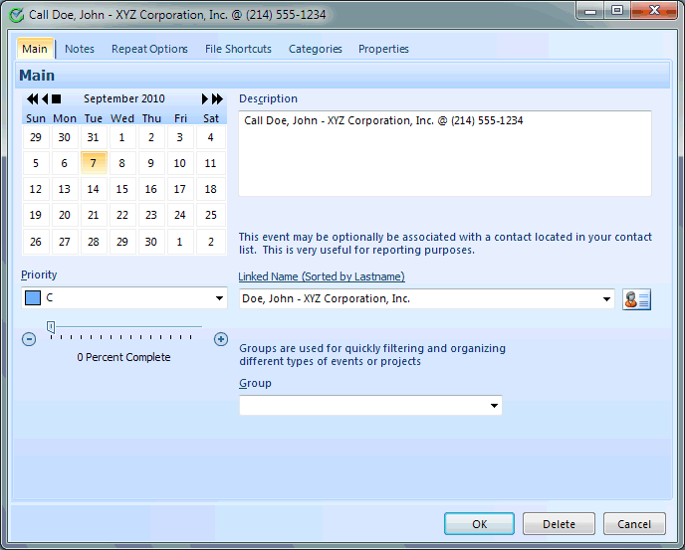Switch to the Properties tab
This screenshot has height=550, width=685.
[x=383, y=49]
